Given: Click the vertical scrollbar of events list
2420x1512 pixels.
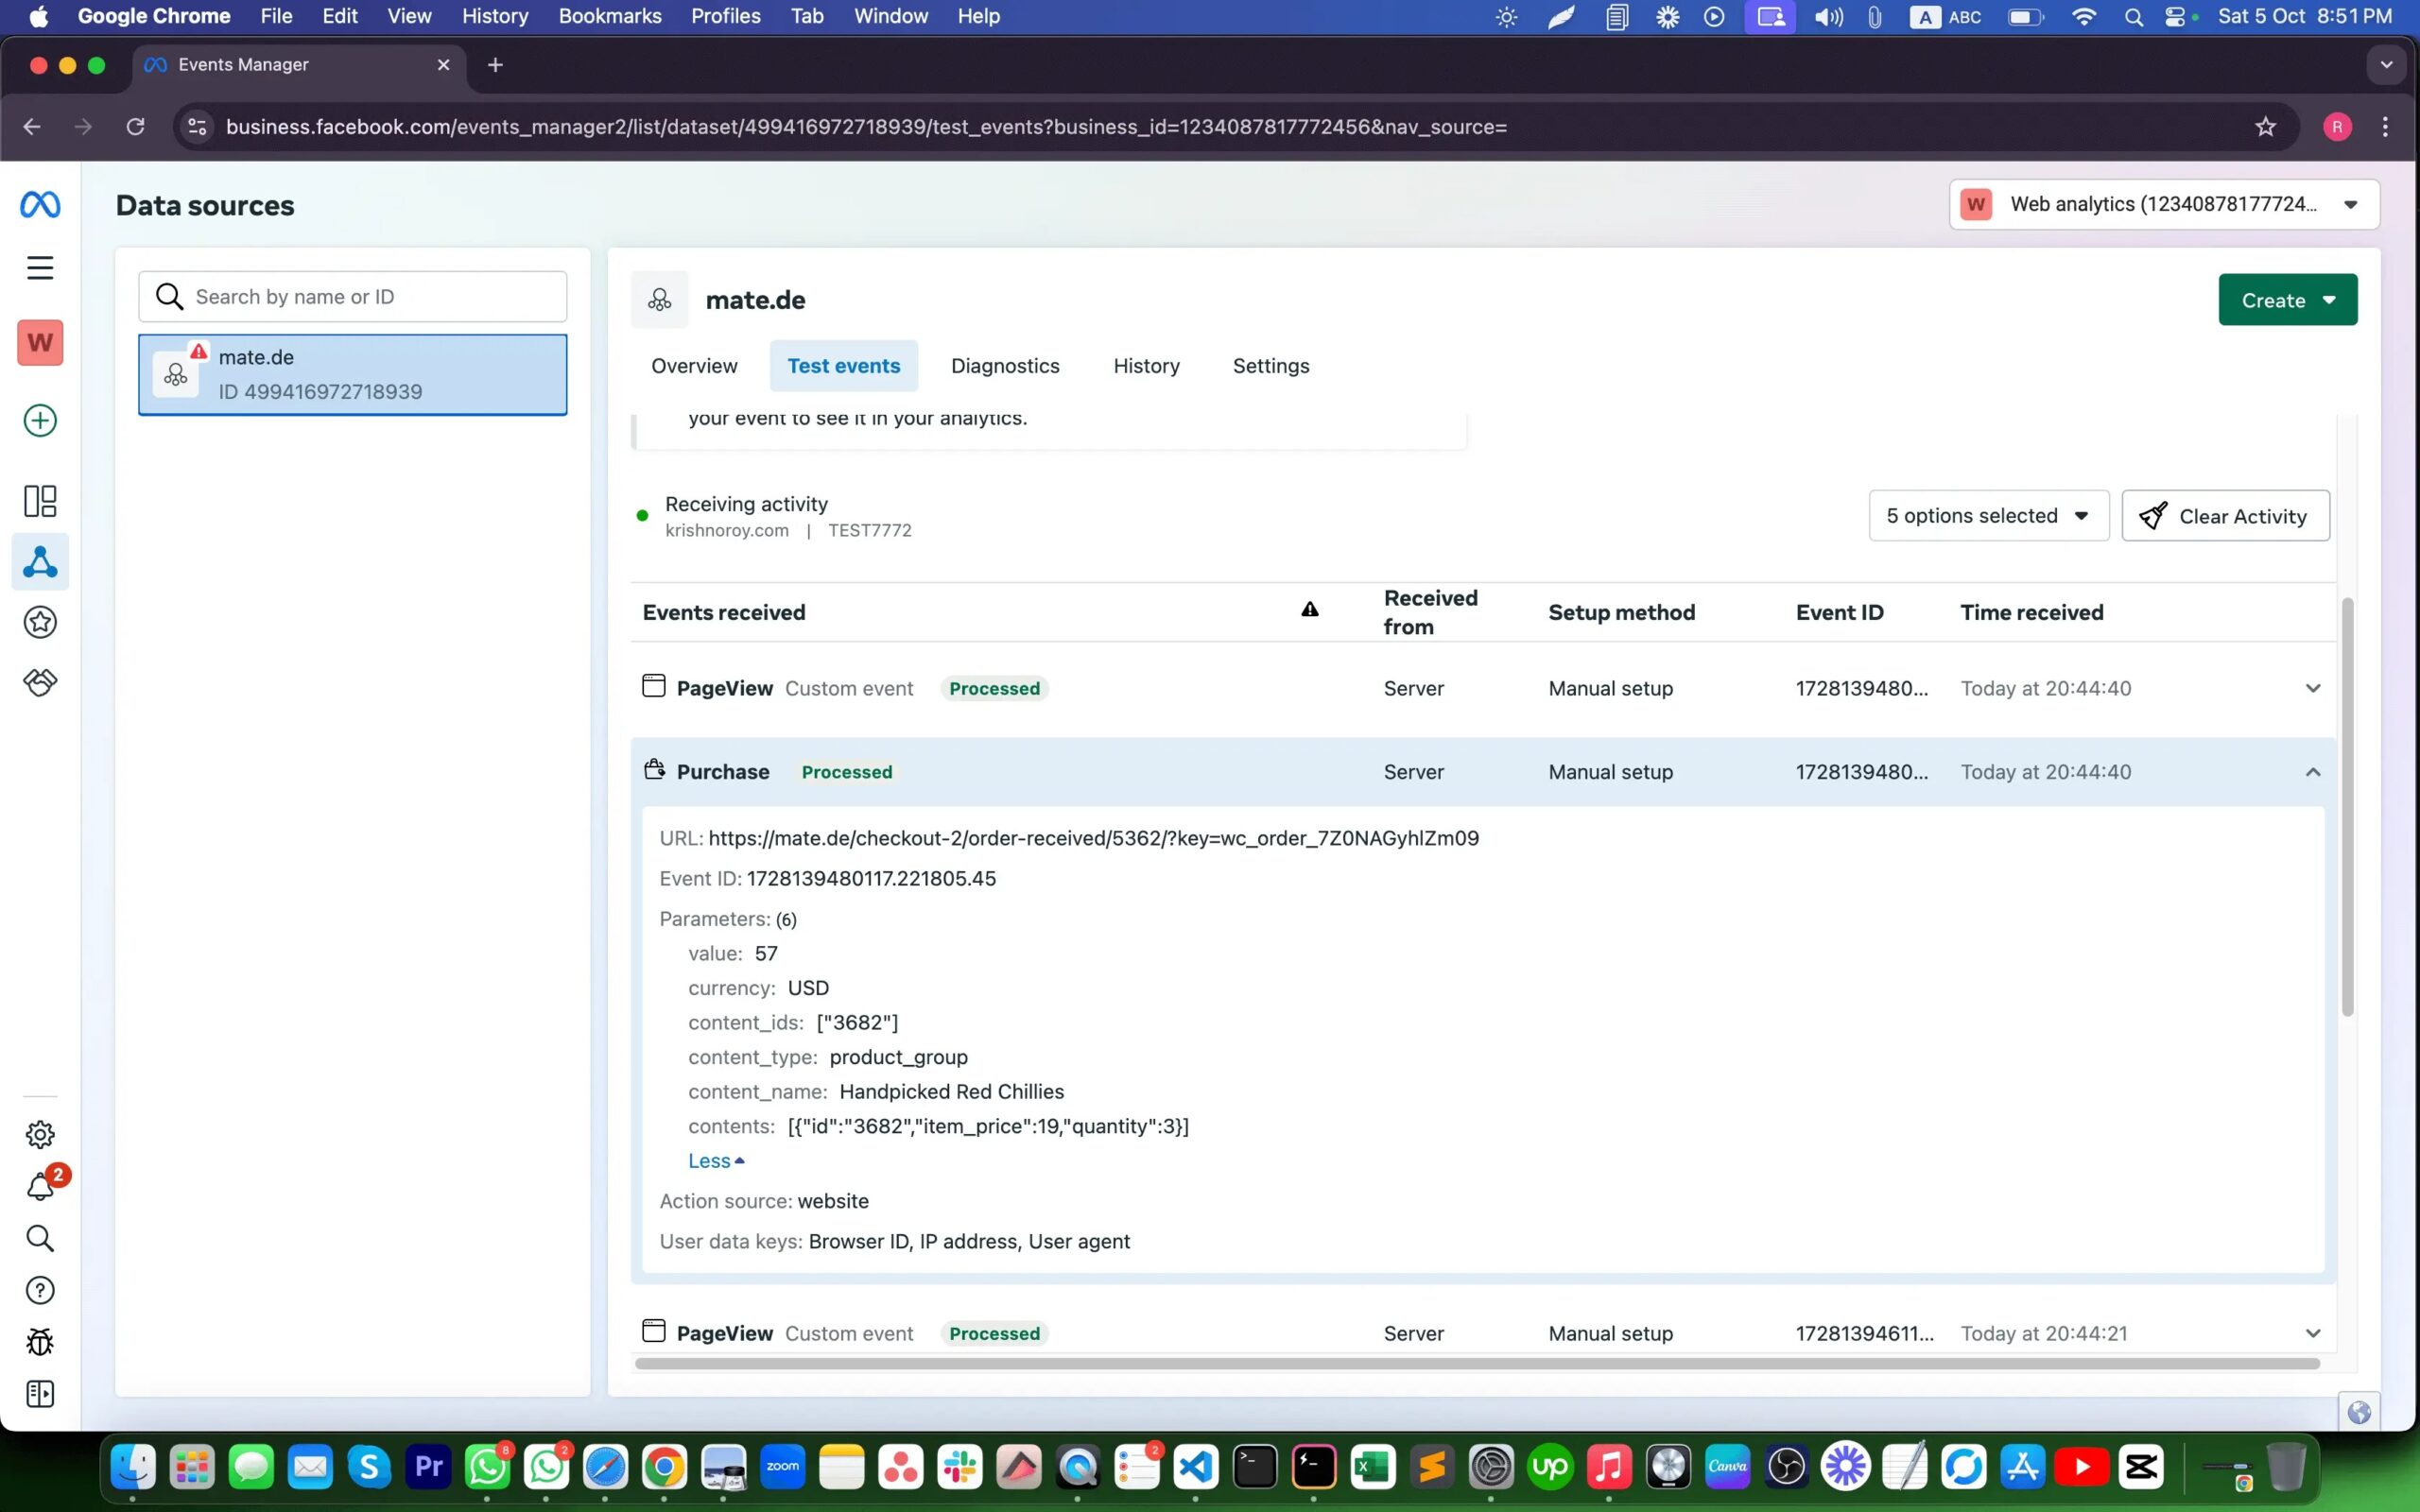Looking at the screenshot, I should pos(2346,806).
